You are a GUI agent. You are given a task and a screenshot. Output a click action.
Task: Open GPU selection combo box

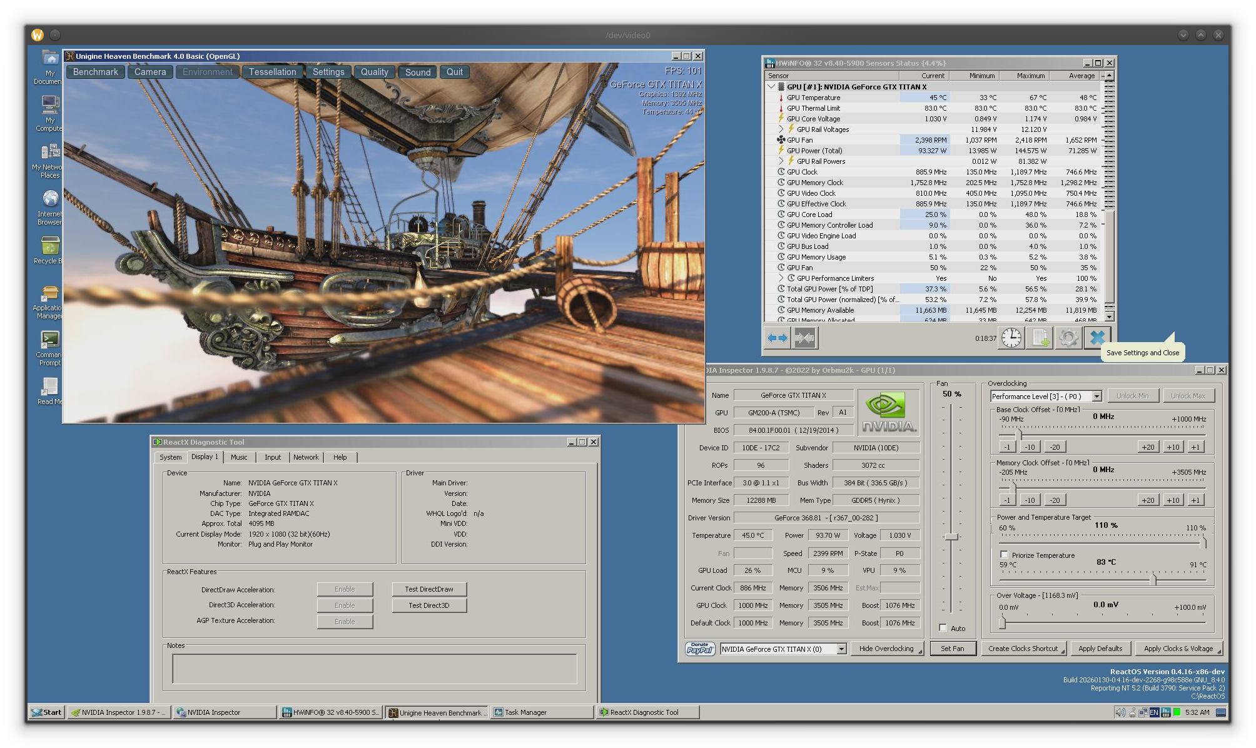[841, 649]
